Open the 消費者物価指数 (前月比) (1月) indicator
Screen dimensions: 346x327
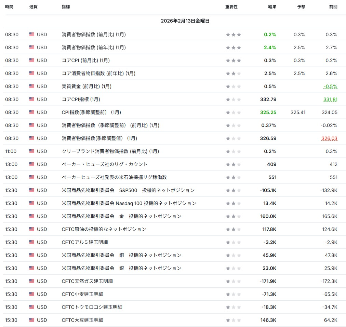93,35
